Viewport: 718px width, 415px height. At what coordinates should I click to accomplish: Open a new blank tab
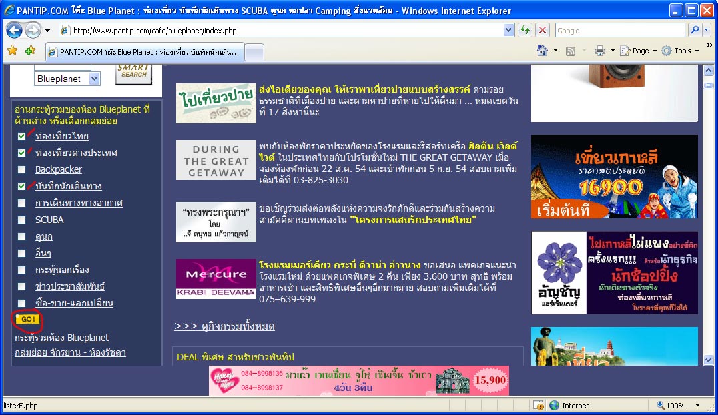[254, 52]
